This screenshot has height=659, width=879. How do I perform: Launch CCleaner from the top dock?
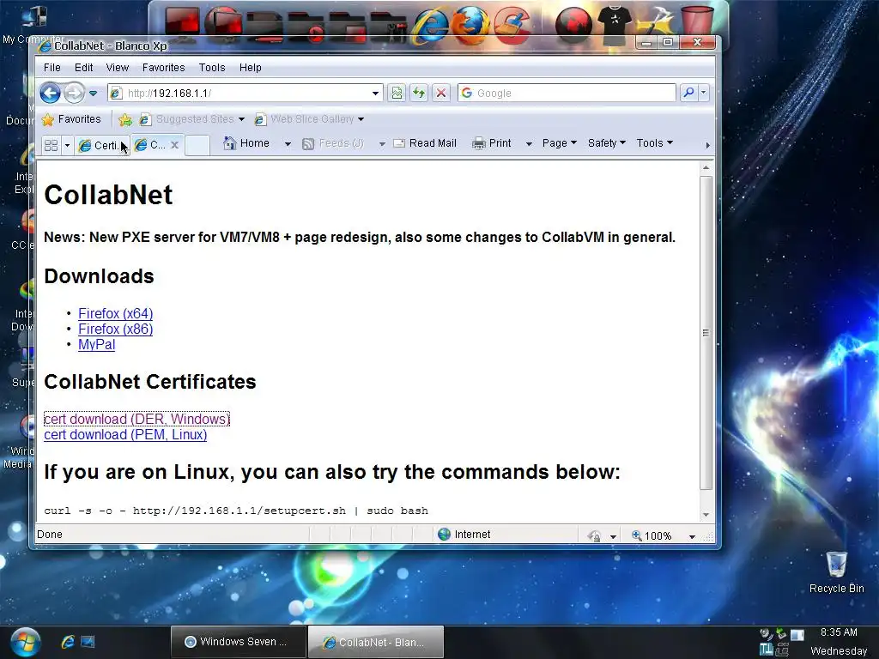pyautogui.click(x=512, y=24)
